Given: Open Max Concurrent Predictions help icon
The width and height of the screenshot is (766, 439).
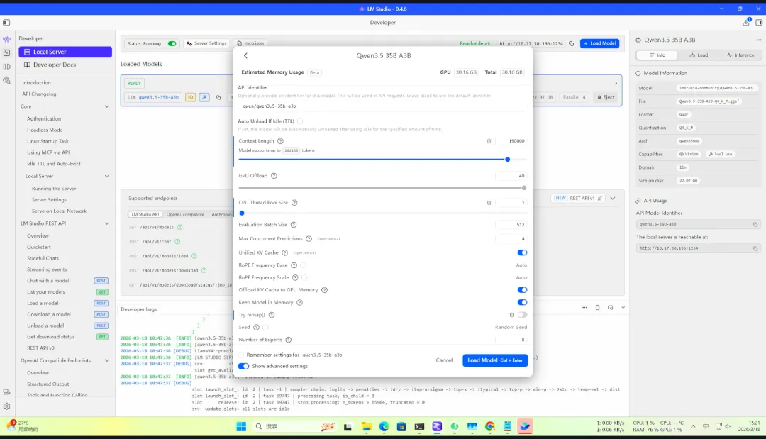Looking at the screenshot, I should [x=309, y=239].
